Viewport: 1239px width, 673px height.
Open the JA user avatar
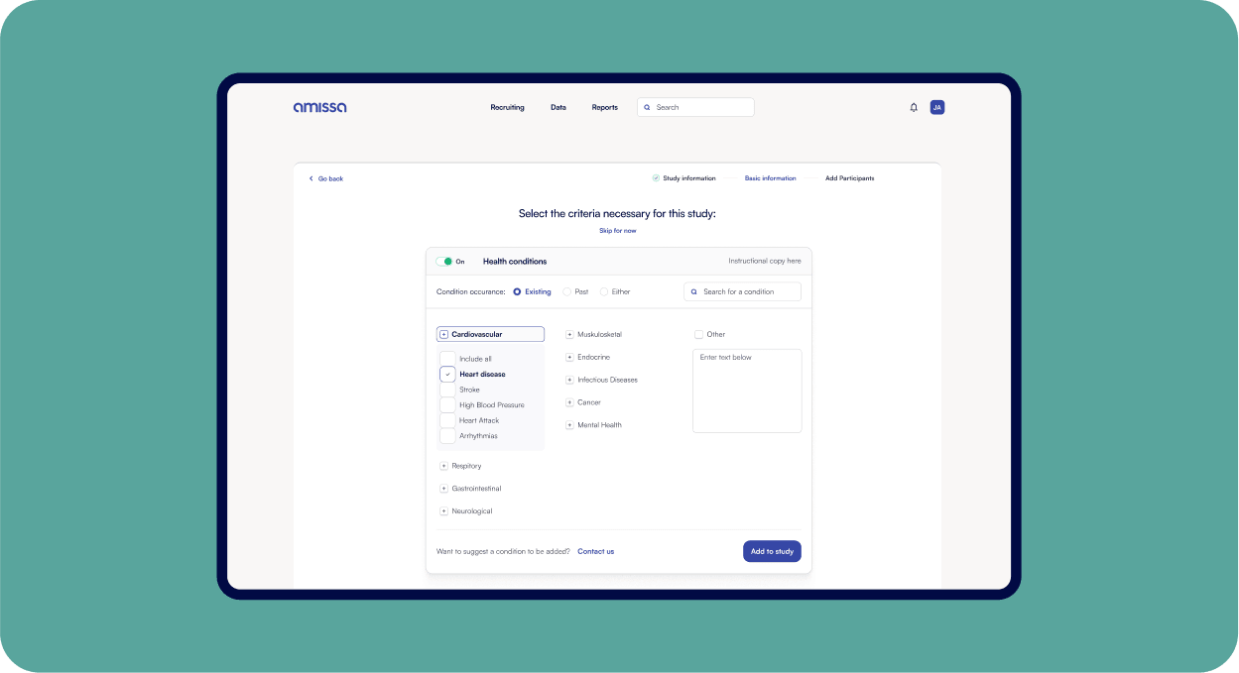click(x=936, y=107)
